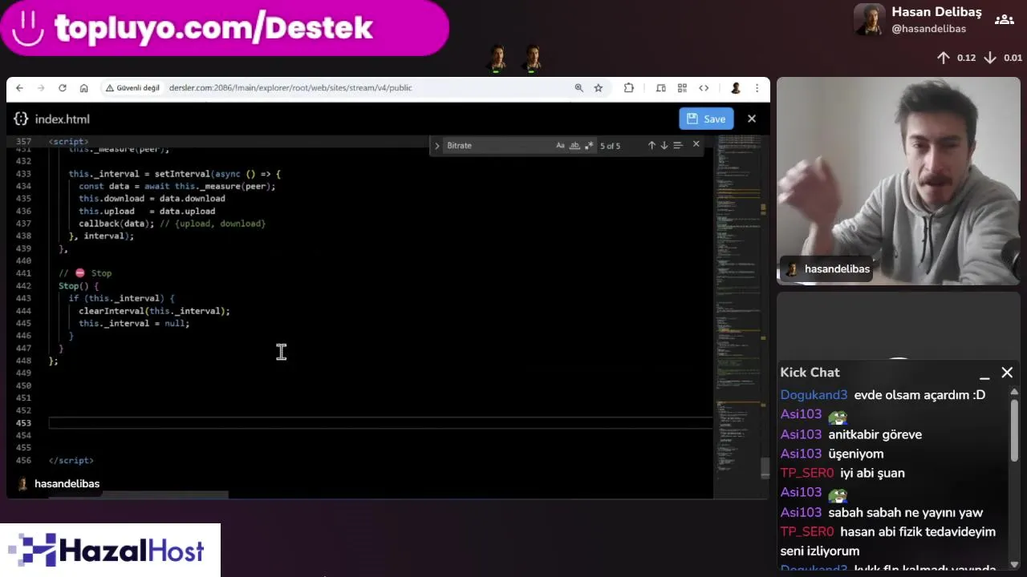The width and height of the screenshot is (1027, 577).
Task: Click the topluyo.com/Destek banner
Action: pyautogui.click(x=225, y=28)
